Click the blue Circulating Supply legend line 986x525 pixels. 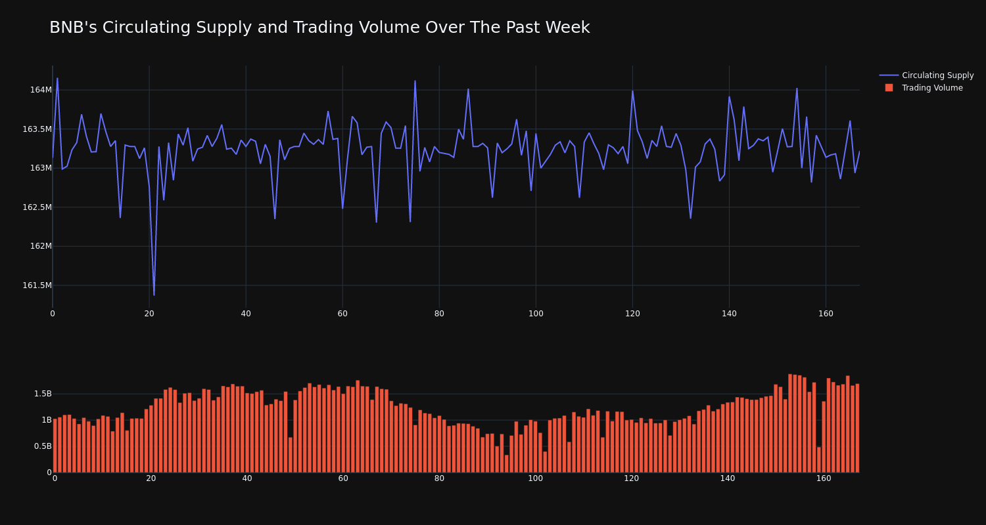(x=889, y=75)
